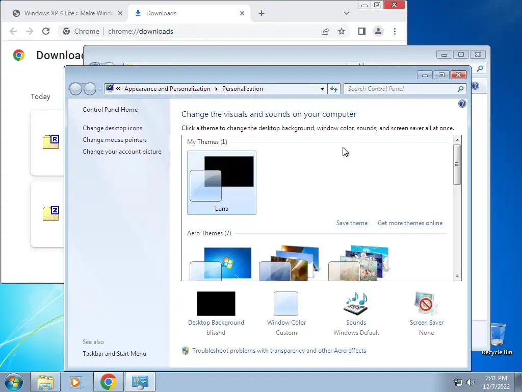The height and width of the screenshot is (392, 522).
Task: Click the search magnifier in Control Panel
Action: [460, 89]
